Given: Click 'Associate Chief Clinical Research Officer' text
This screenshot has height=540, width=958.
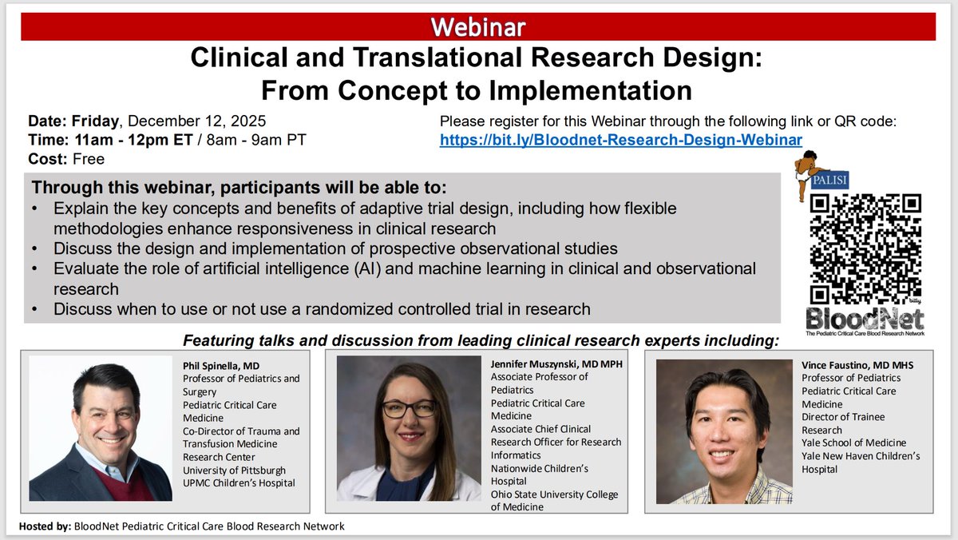Looking at the screenshot, I should pos(556,435).
